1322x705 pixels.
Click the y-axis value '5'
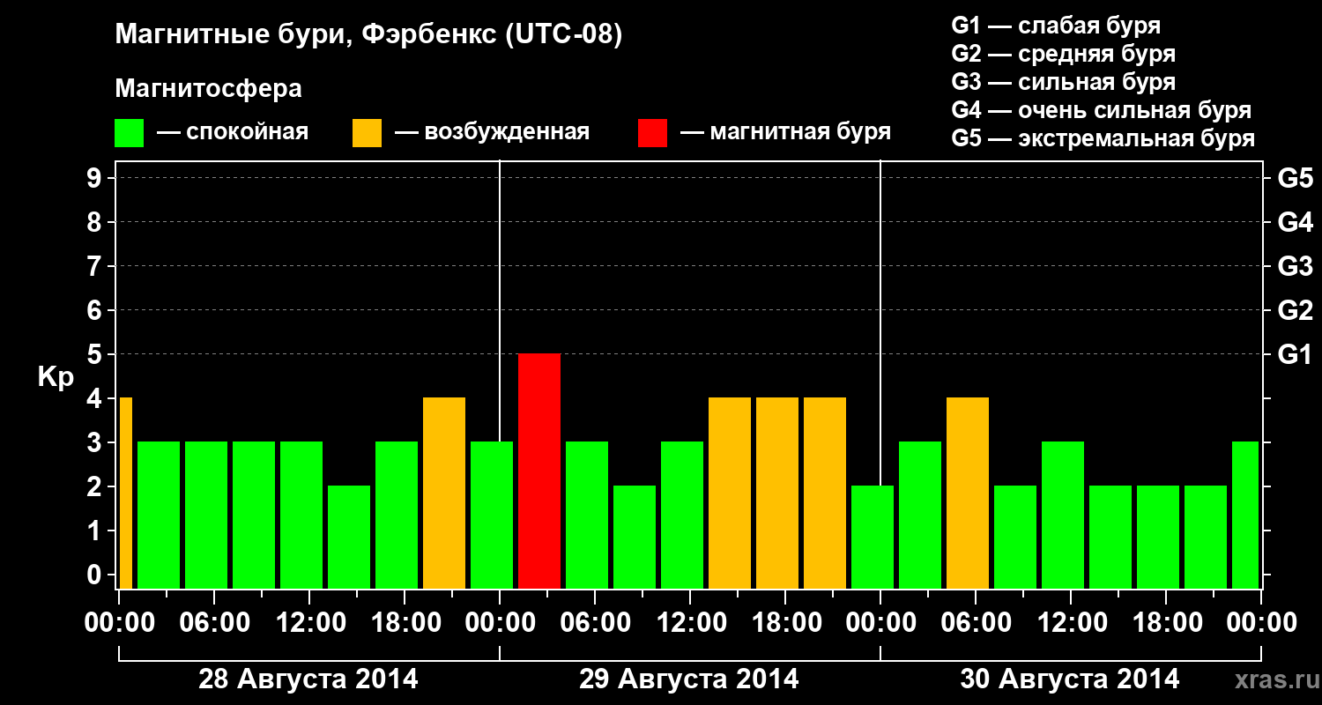coord(96,354)
